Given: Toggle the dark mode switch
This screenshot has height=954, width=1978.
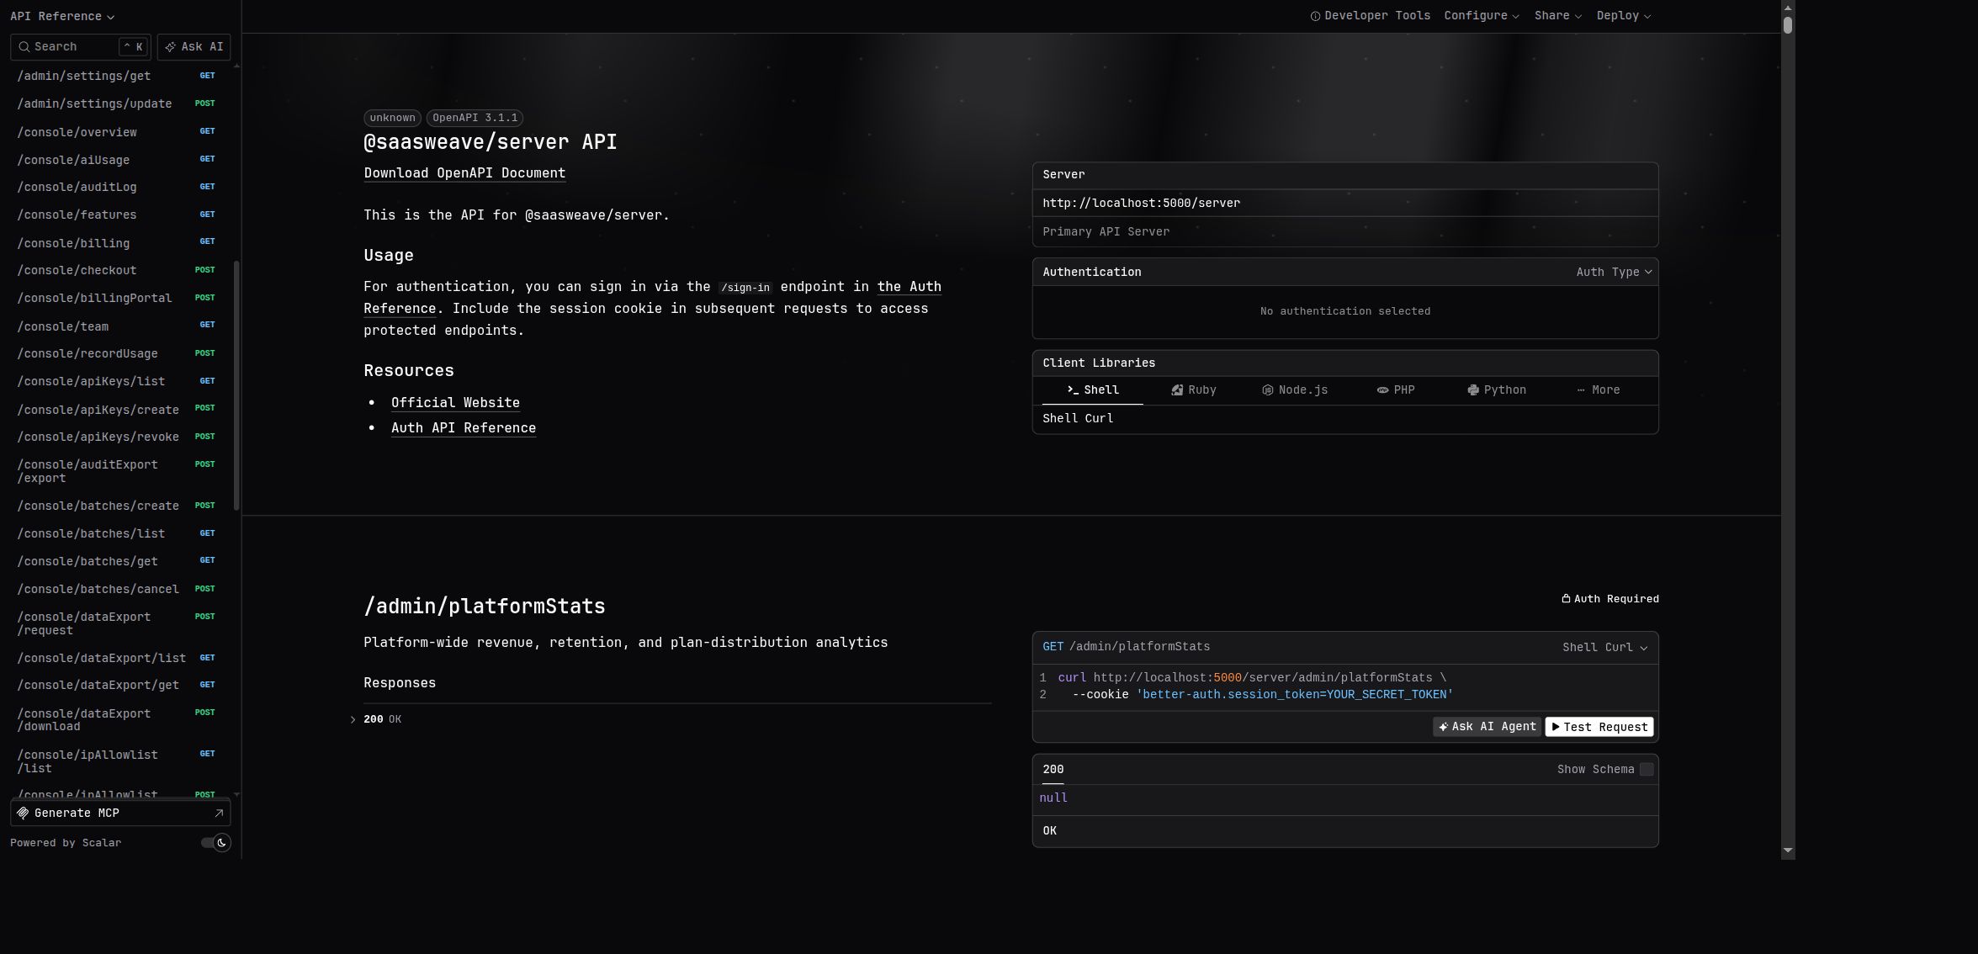Looking at the screenshot, I should (x=215, y=843).
